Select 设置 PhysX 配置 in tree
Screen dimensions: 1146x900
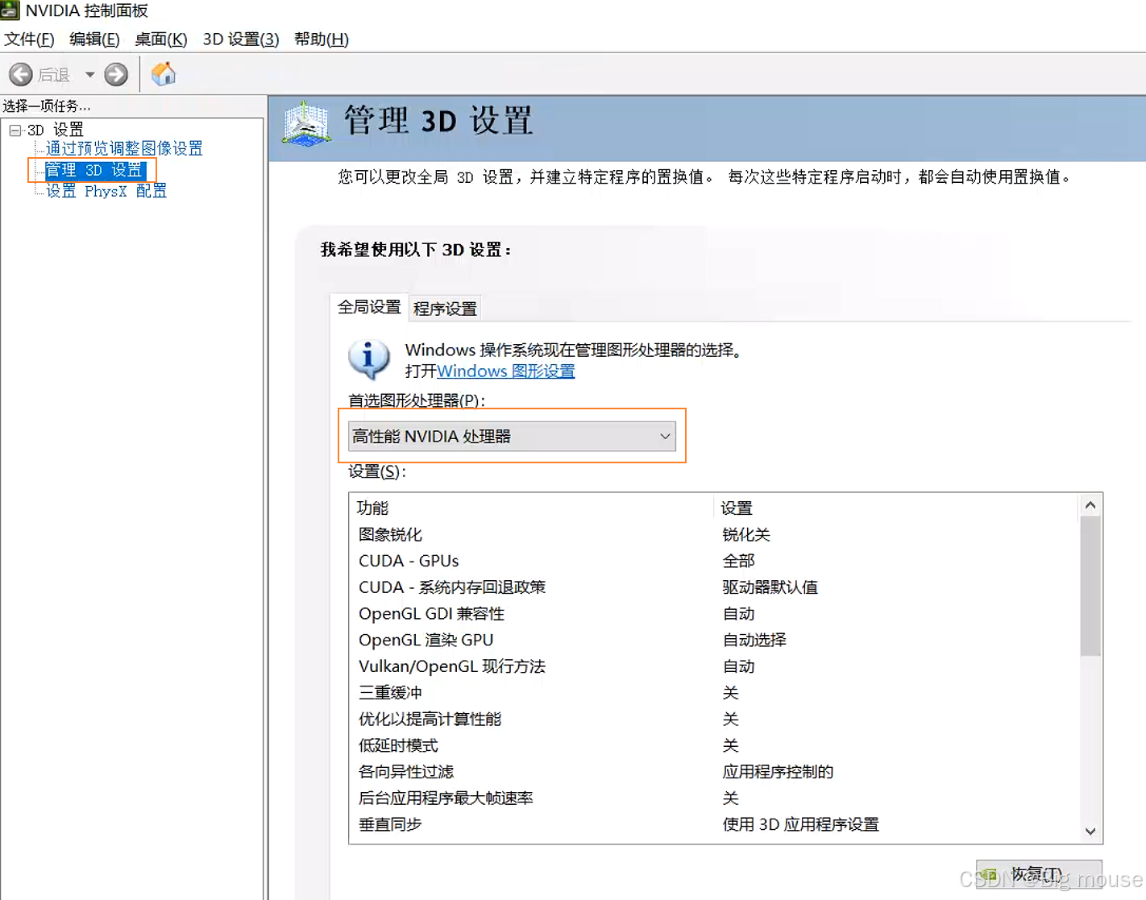tap(106, 191)
